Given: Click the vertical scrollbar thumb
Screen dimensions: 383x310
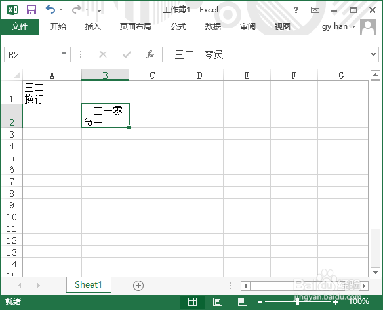Looking at the screenshot, I should click(375, 155).
